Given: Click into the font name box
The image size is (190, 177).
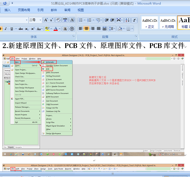Looking at the screenshot, I should pyautogui.click(x=12, y=20).
